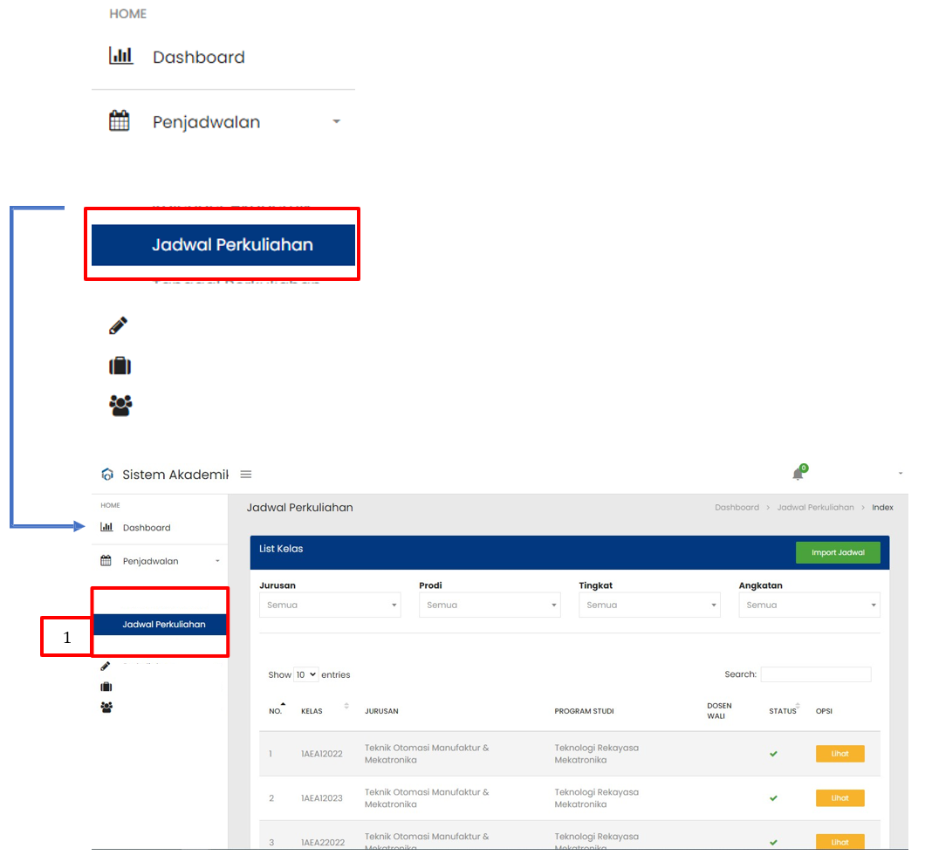
Task: Select Dashboard label in enlarged sidebar
Action: pos(199,58)
